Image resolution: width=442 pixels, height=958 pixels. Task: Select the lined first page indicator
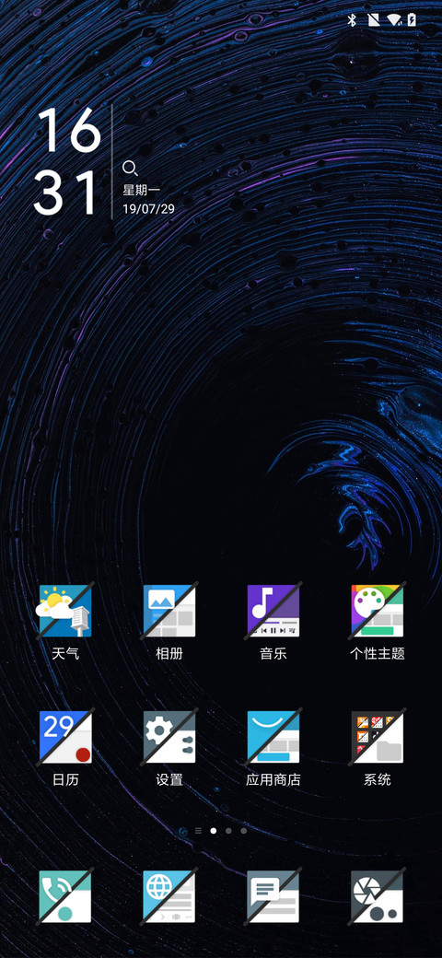[198, 831]
